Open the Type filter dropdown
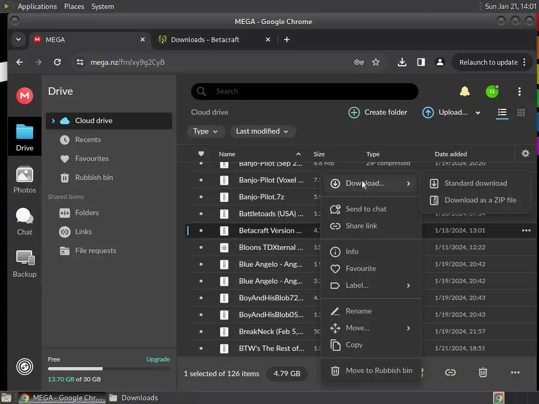The width and height of the screenshot is (539, 404). click(206, 131)
